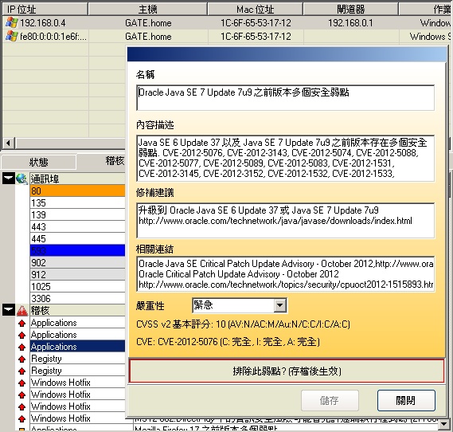The height and width of the screenshot is (432, 453).
Task: Click the red warning triangle next to 稽核
Action: tap(22, 310)
